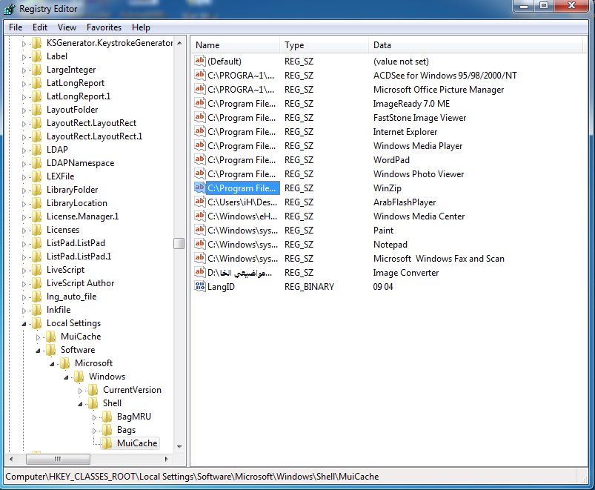Image resolution: width=595 pixels, height=490 pixels.
Task: Click the string icon of the Windows Media Player row
Action: [x=200, y=145]
